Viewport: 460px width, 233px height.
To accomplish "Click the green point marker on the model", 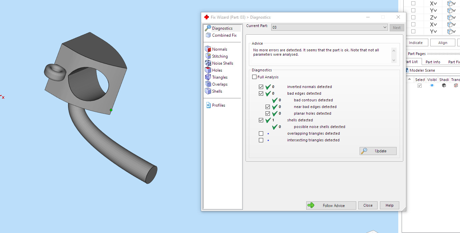I will [x=111, y=110].
